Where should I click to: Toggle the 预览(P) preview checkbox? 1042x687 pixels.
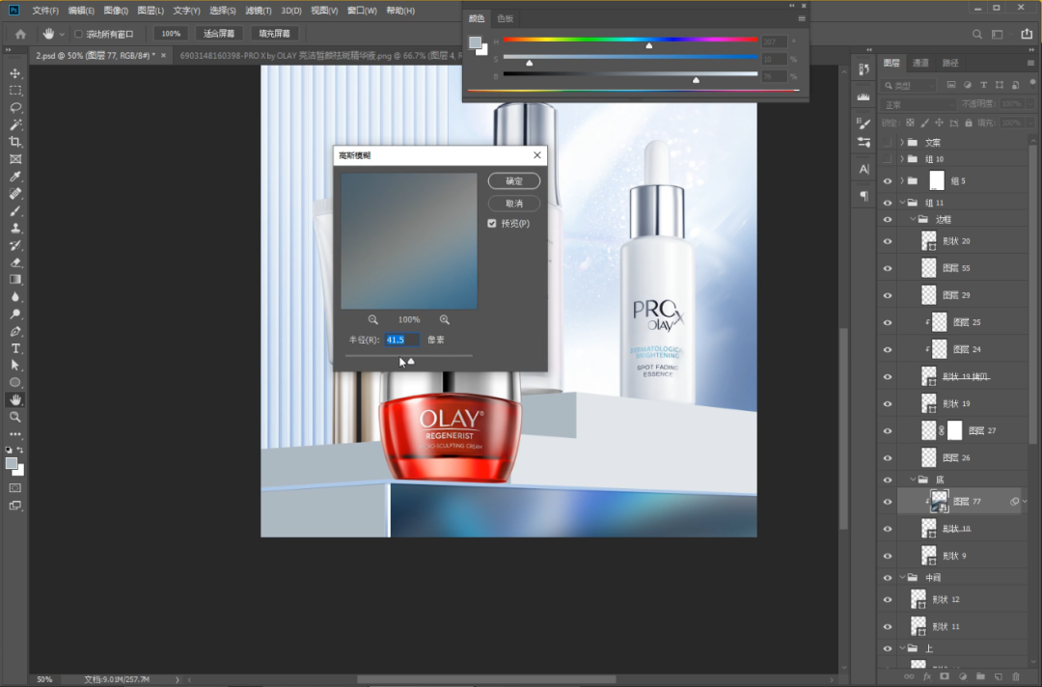492,224
